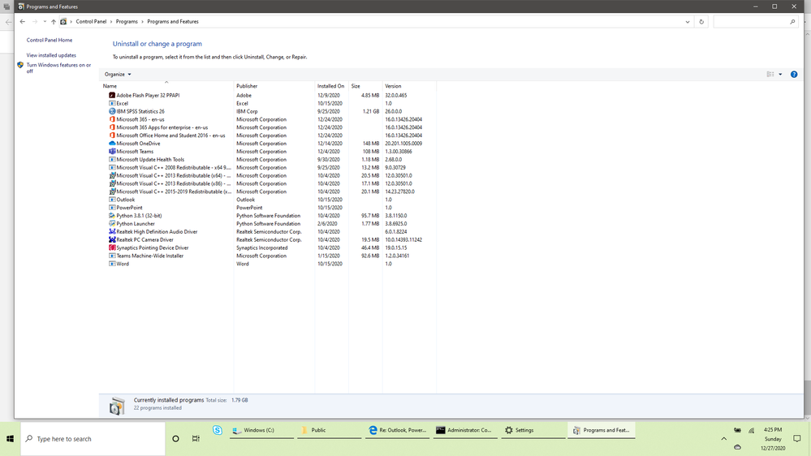
Task: Sort list by Publisher column header
Action: tap(274, 86)
